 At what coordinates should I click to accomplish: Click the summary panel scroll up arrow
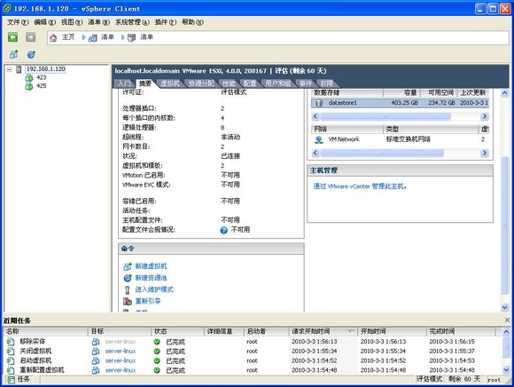tap(505, 93)
